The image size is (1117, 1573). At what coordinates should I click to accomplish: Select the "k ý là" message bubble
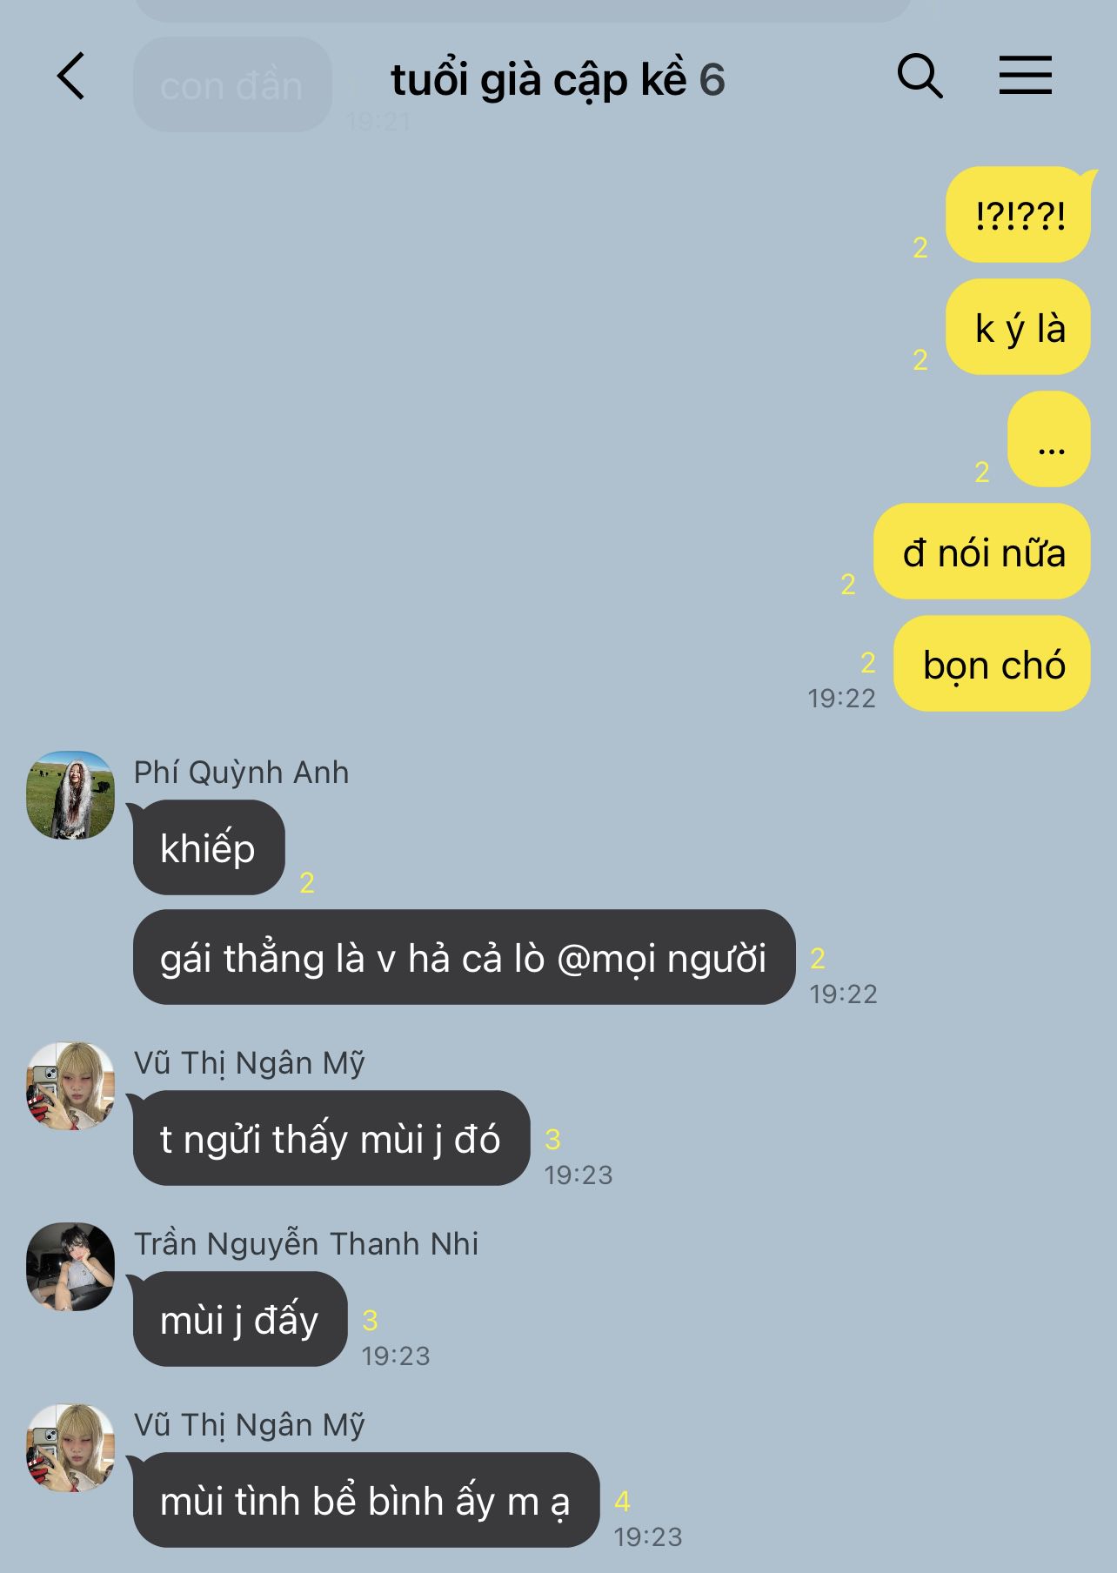(x=1018, y=327)
